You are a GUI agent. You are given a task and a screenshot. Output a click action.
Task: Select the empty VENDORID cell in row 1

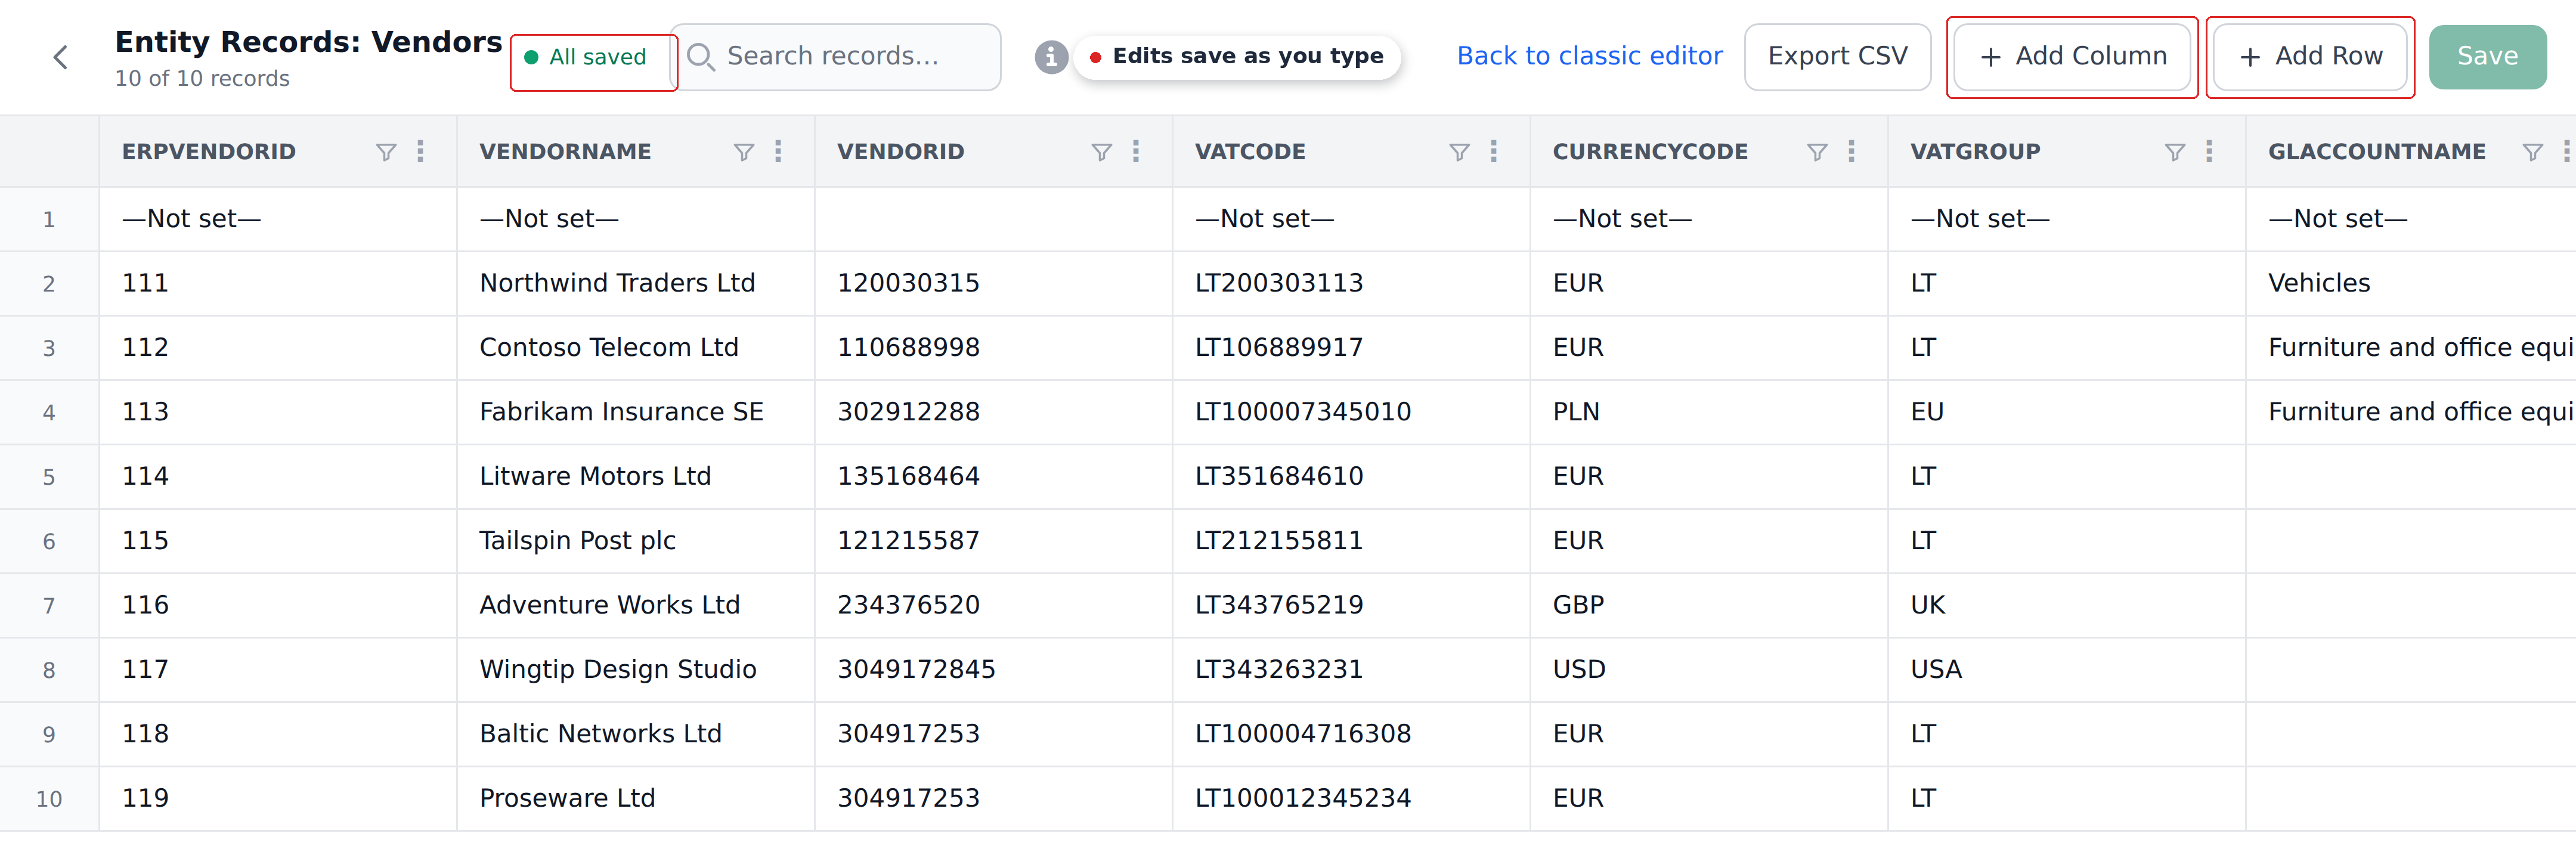tap(993, 220)
